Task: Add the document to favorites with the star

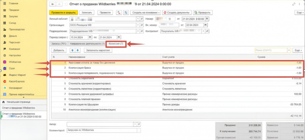Action: (66, 4)
